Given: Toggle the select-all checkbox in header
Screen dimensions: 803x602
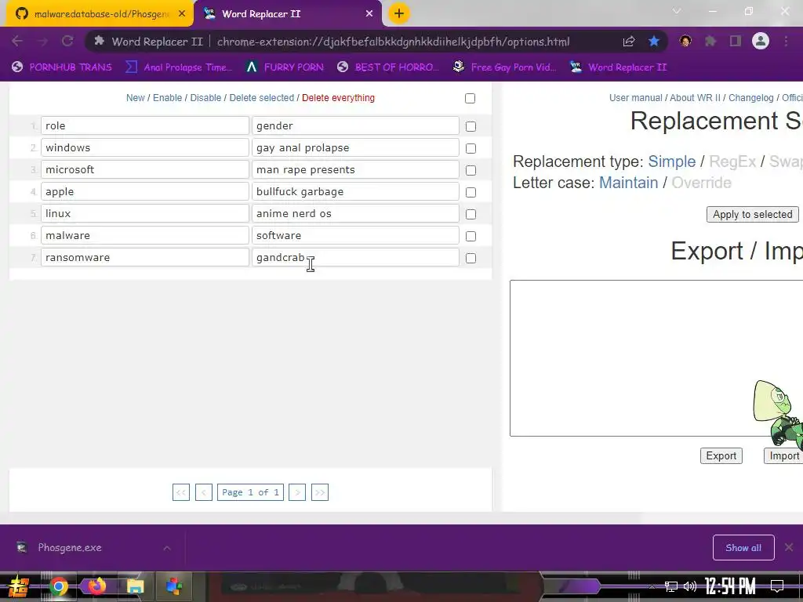Looking at the screenshot, I should (x=471, y=98).
